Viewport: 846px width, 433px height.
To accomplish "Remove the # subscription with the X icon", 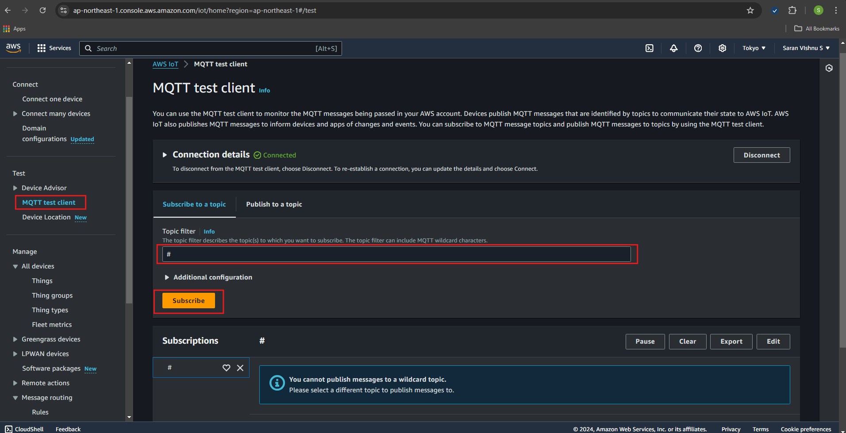I will pyautogui.click(x=240, y=368).
